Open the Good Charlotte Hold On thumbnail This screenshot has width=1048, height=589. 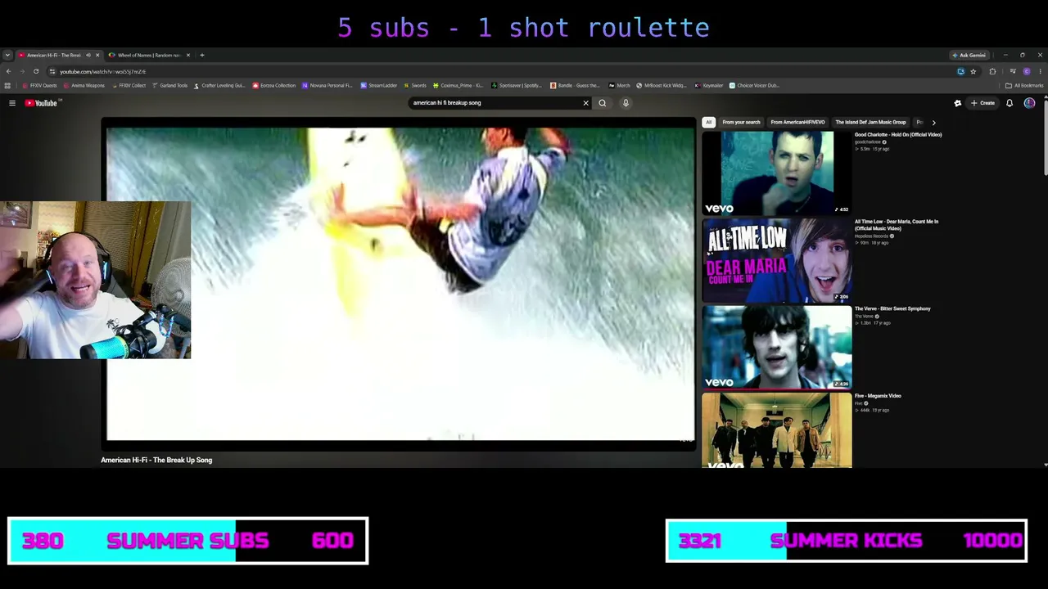click(x=776, y=173)
